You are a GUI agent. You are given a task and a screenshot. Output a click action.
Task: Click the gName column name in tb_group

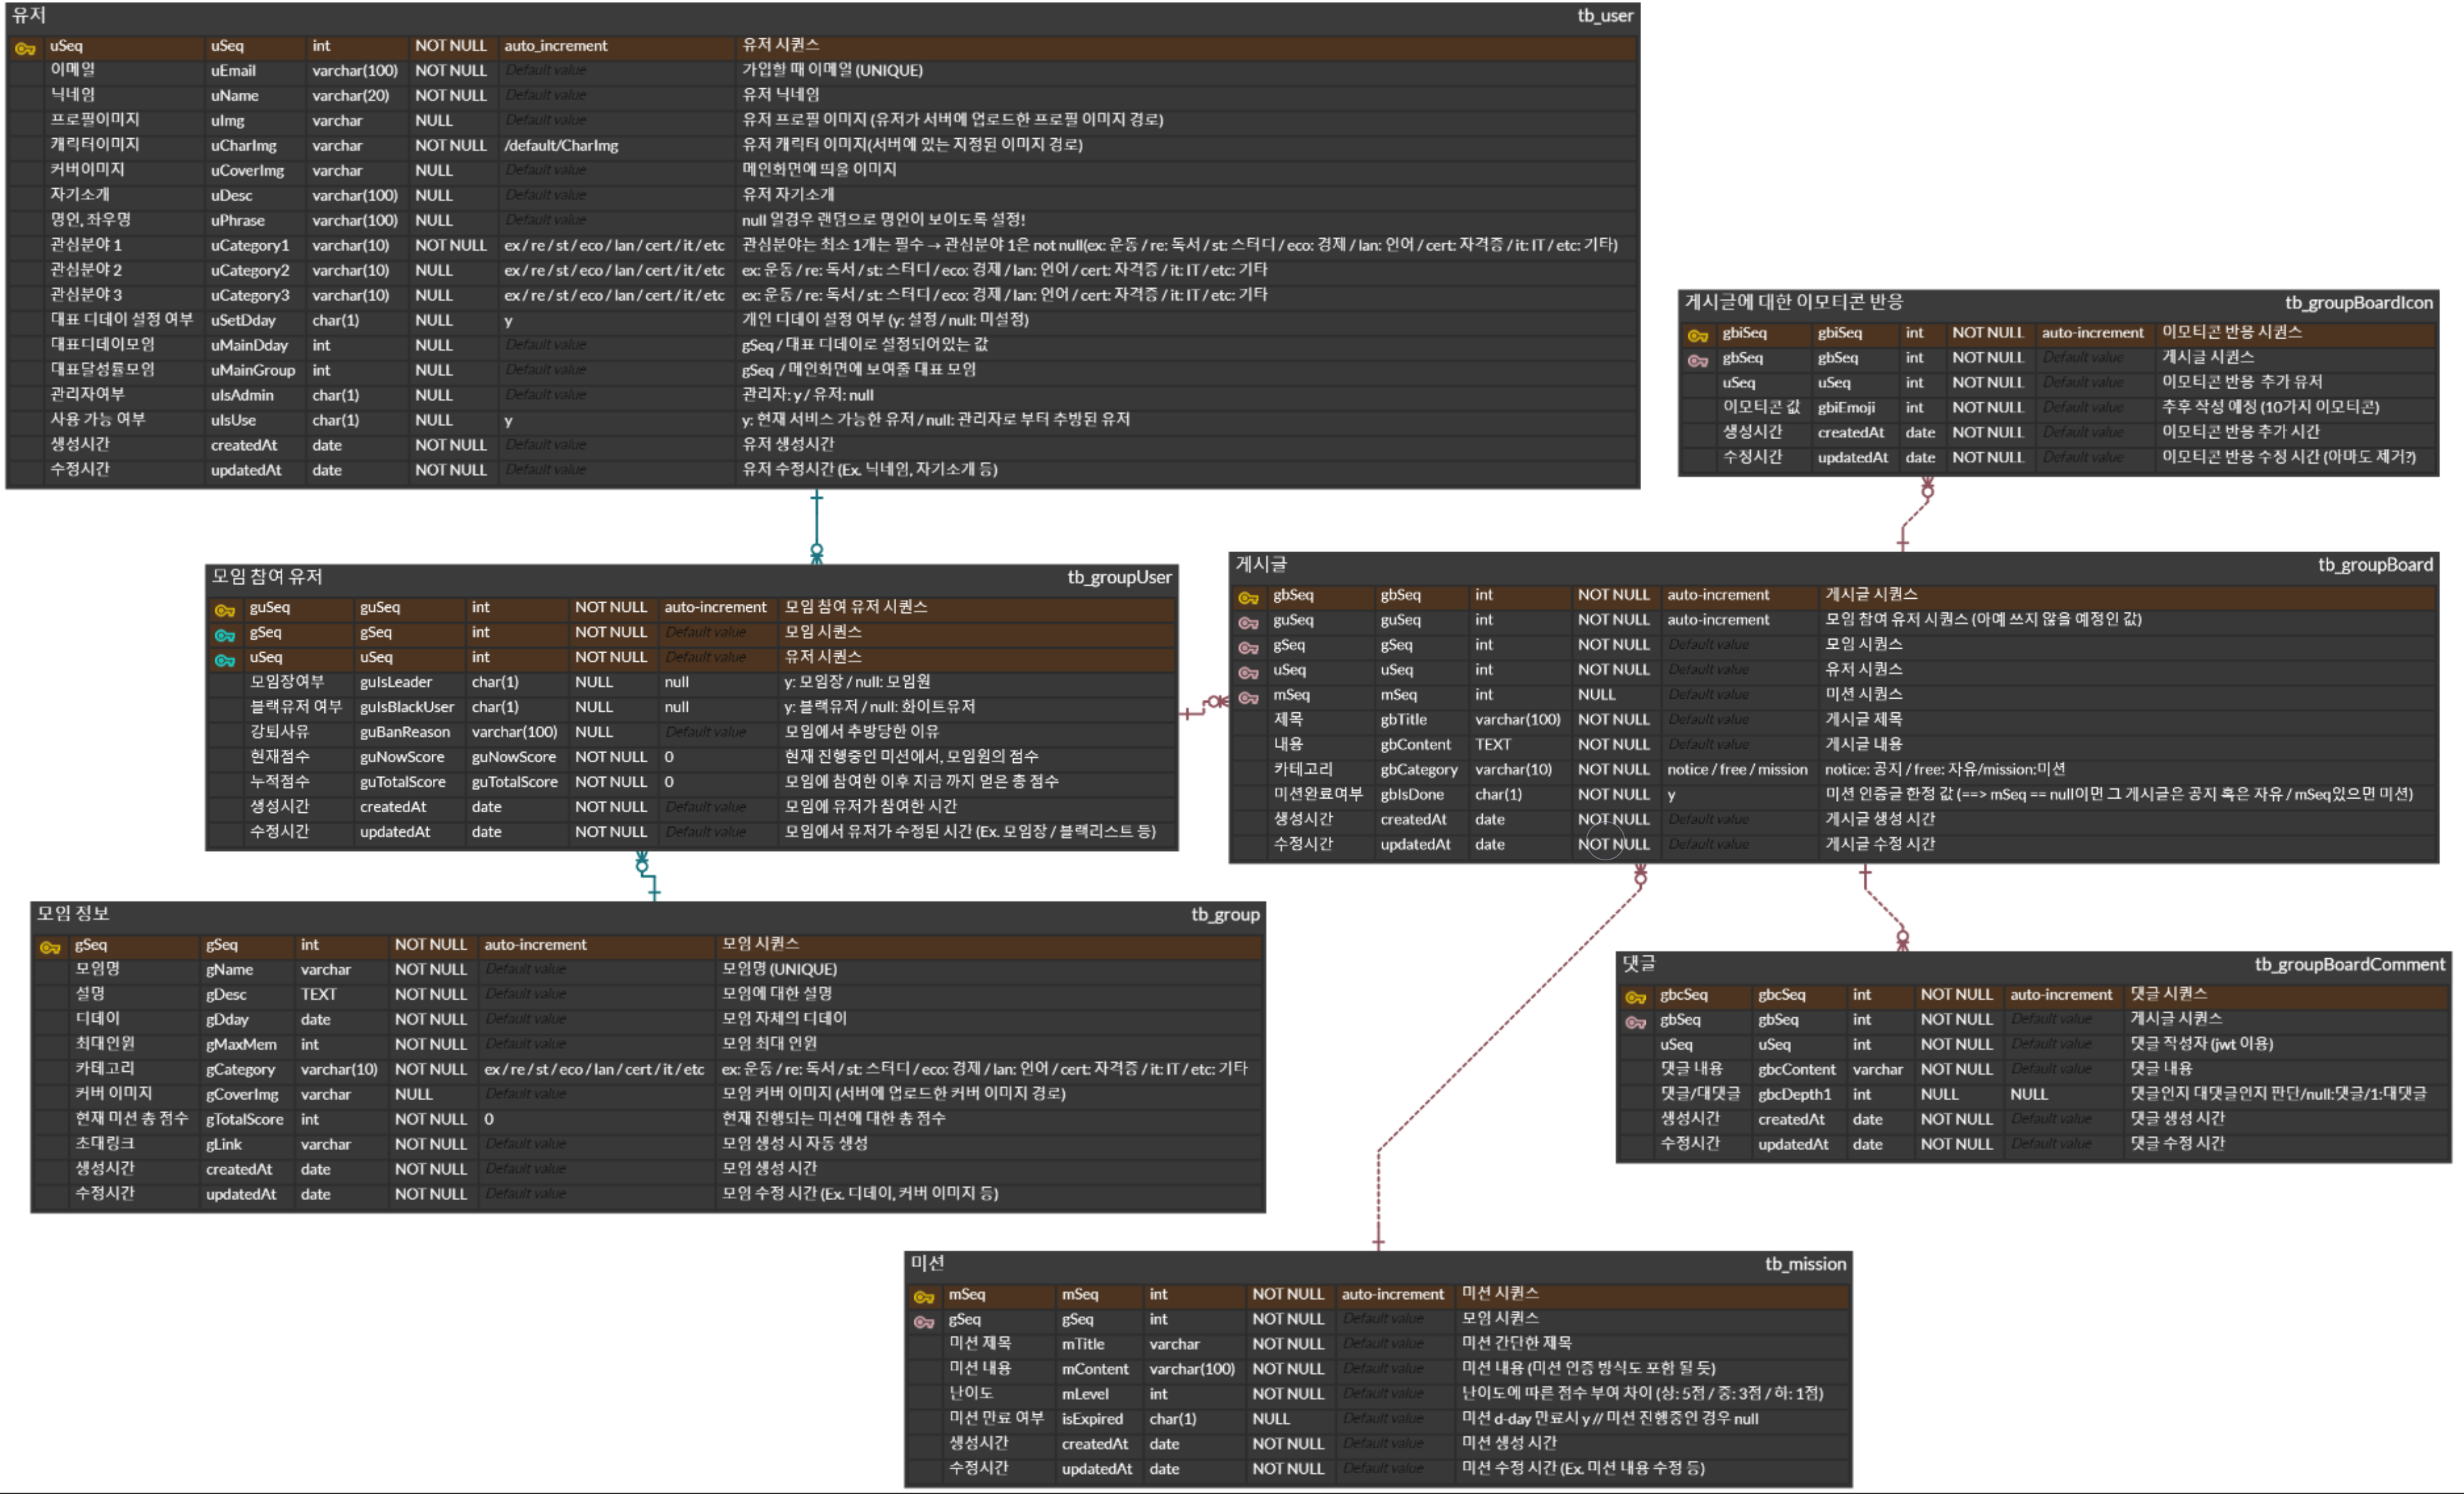[229, 971]
